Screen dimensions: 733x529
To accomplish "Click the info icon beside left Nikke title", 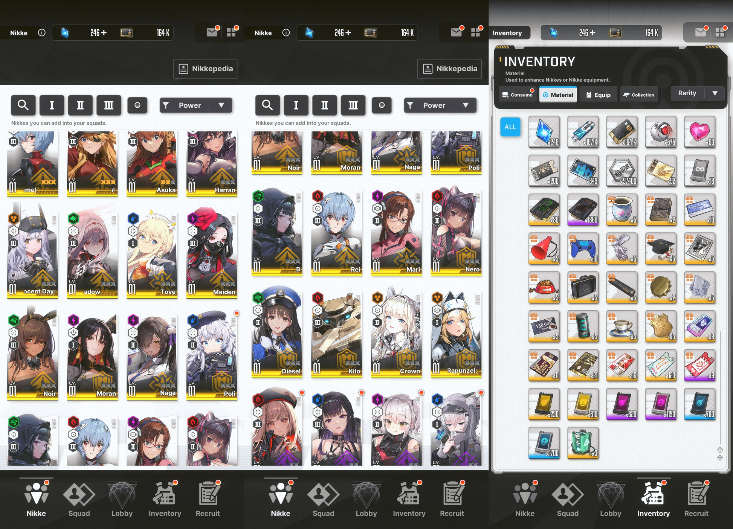I will (x=42, y=33).
